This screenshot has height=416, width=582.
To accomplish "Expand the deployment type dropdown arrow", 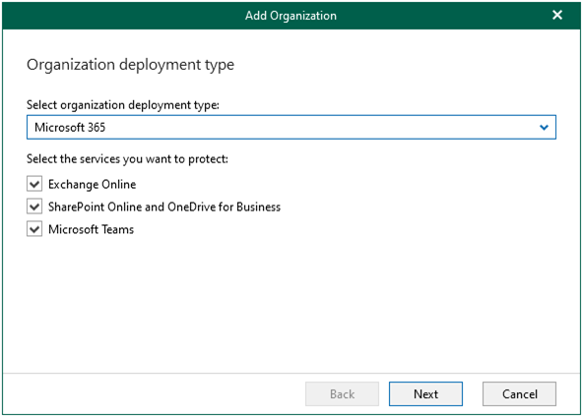I will pyautogui.click(x=544, y=128).
